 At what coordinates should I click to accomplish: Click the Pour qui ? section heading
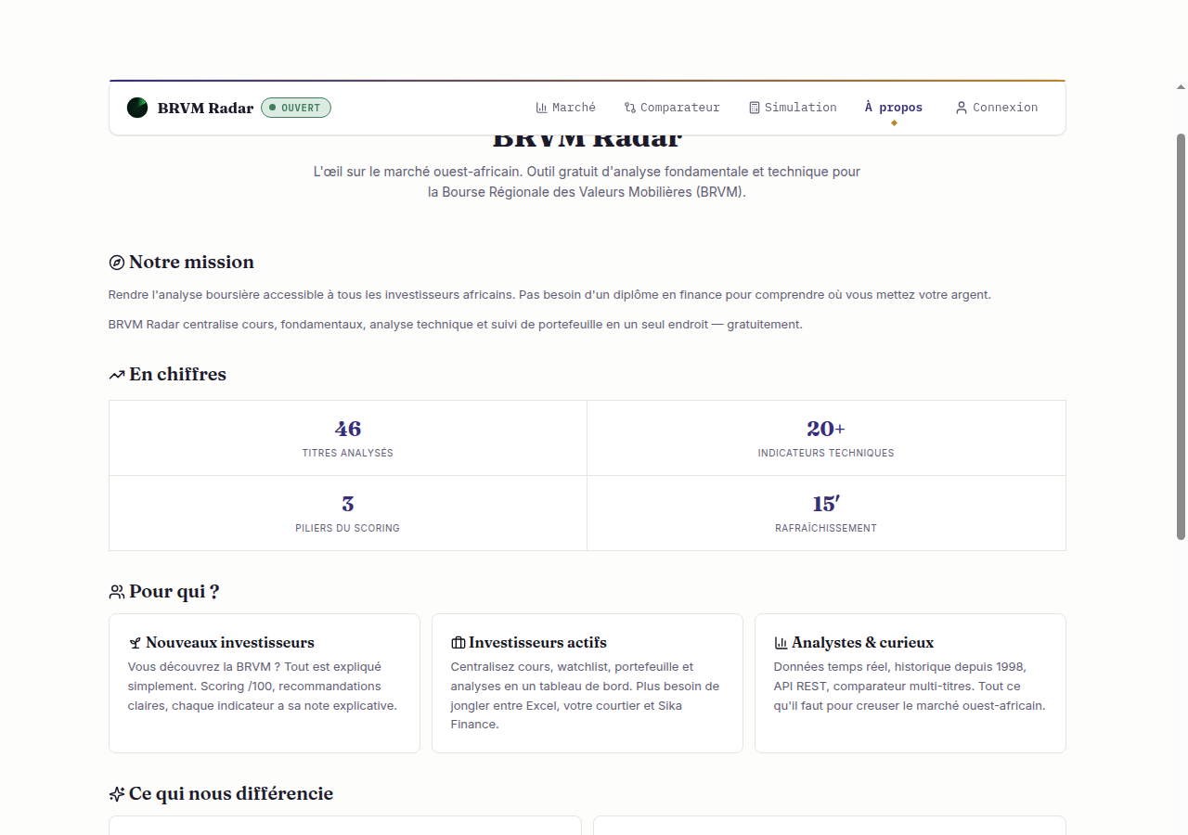click(174, 592)
